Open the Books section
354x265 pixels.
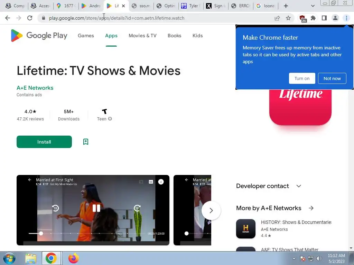click(174, 36)
